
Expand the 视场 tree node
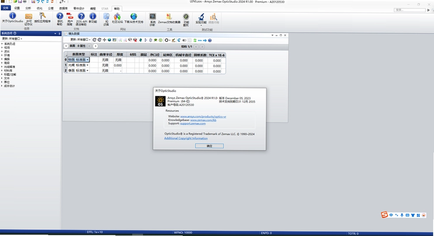(x=2, y=48)
